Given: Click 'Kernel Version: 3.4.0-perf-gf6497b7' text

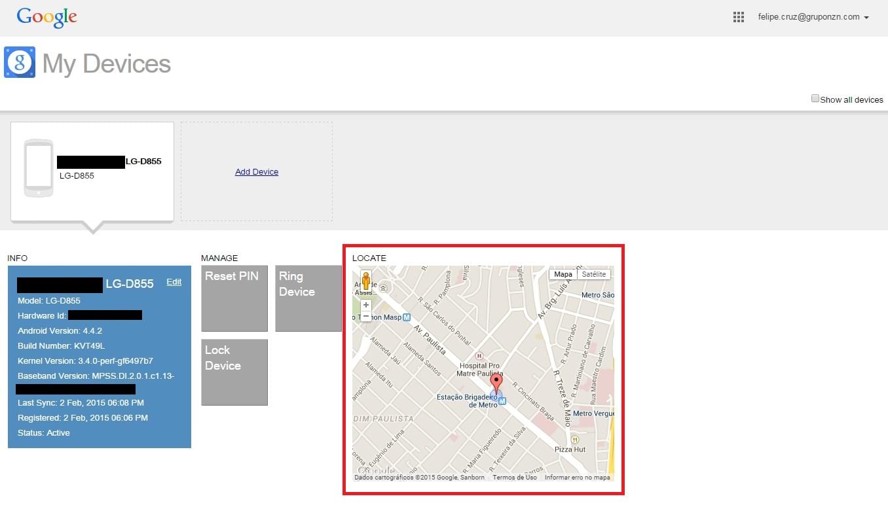Looking at the screenshot, I should (x=85, y=360).
